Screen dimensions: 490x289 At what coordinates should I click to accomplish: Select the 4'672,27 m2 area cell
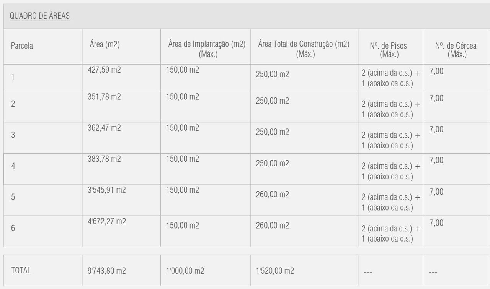pos(106,221)
